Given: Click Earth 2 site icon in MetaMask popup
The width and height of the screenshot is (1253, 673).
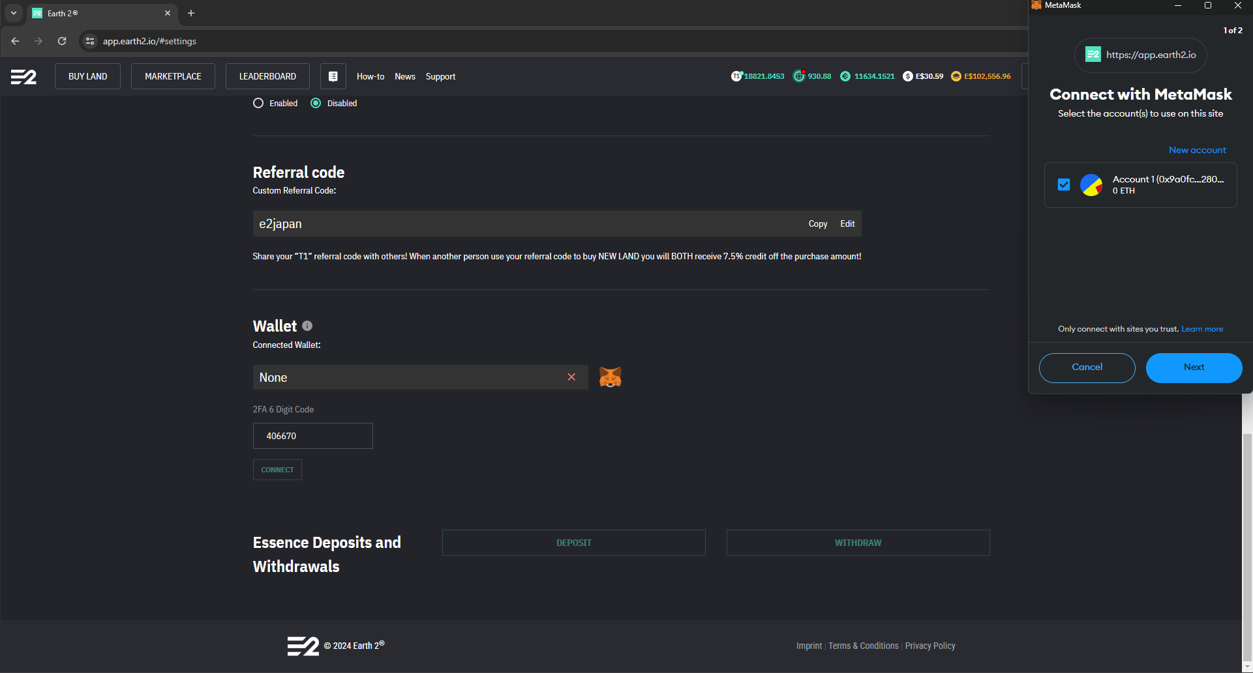Looking at the screenshot, I should (1093, 55).
